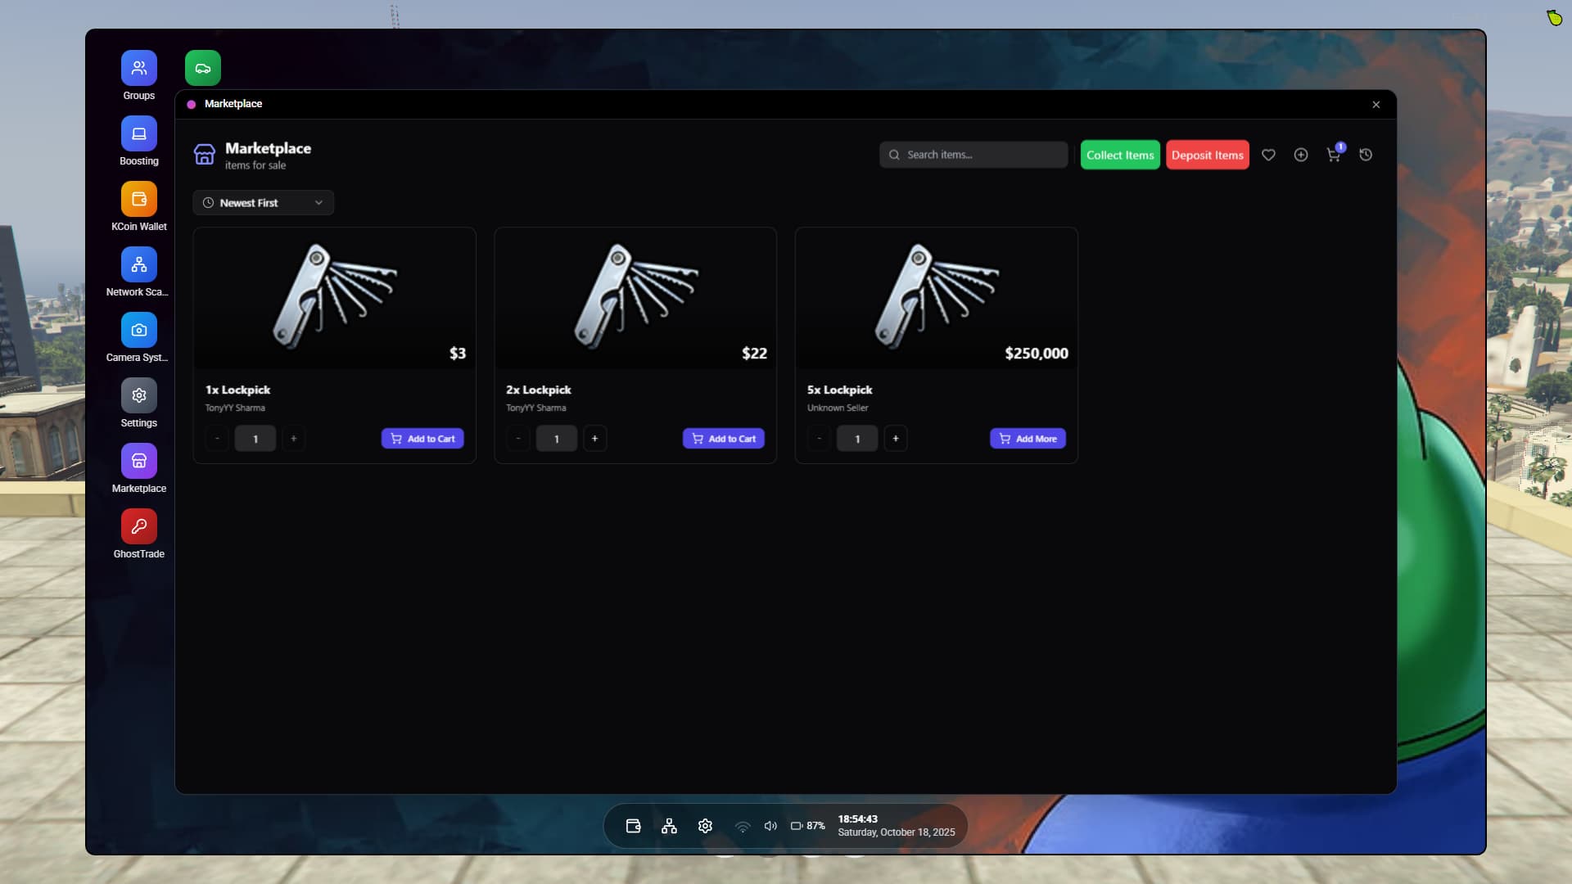Viewport: 1572px width, 884px height.
Task: View the shopping cart
Action: 1333,155
